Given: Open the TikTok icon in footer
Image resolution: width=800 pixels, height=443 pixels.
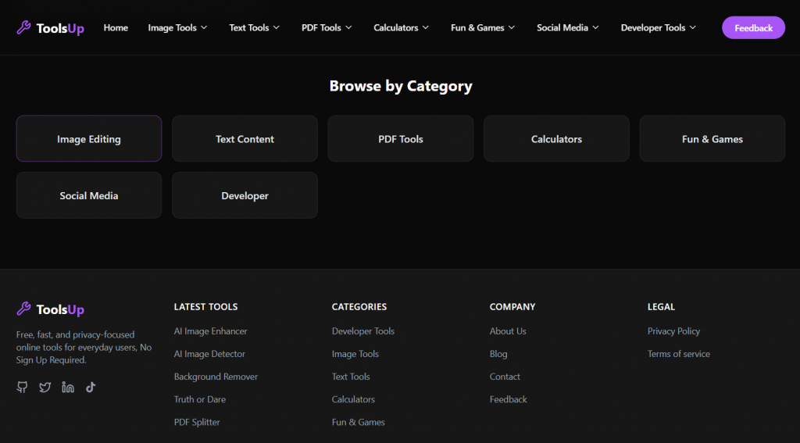Looking at the screenshot, I should click(x=91, y=387).
